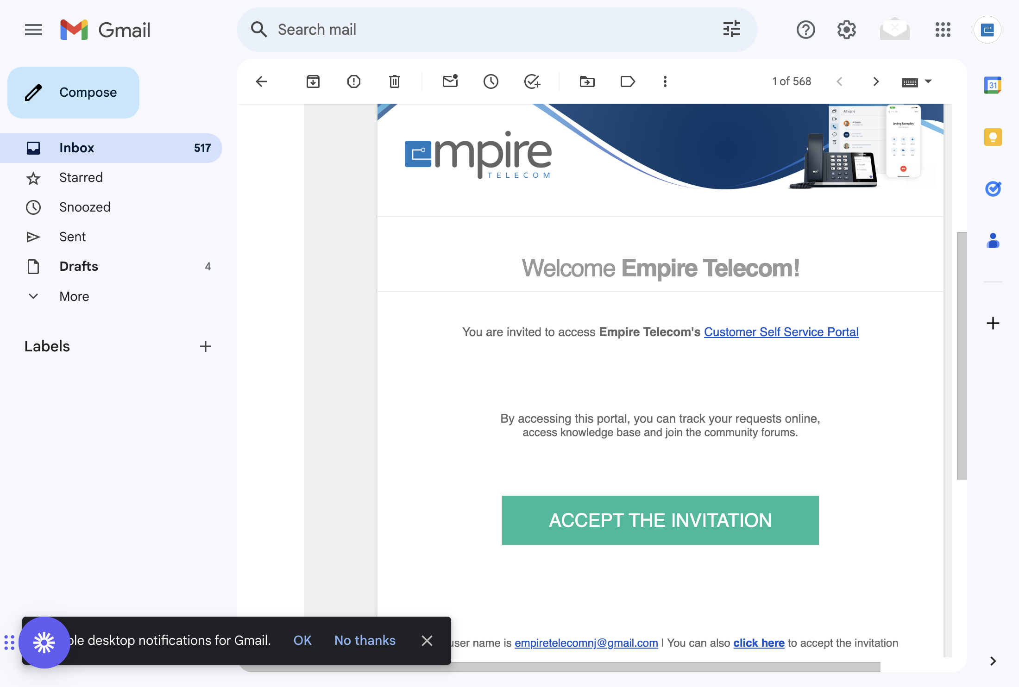Screen dimensions: 1019x687
Task: Open Google Tasks side panel
Action: [x=993, y=189]
